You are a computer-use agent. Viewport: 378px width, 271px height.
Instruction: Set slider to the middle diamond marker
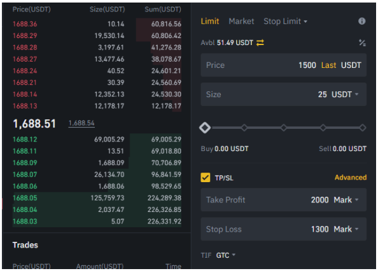click(x=284, y=128)
